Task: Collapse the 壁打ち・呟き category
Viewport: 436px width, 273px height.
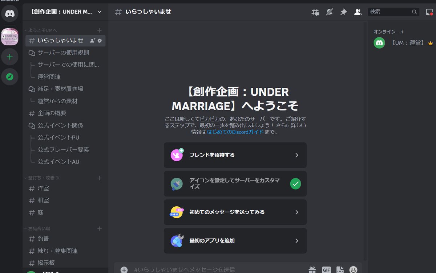Action: coord(42,178)
